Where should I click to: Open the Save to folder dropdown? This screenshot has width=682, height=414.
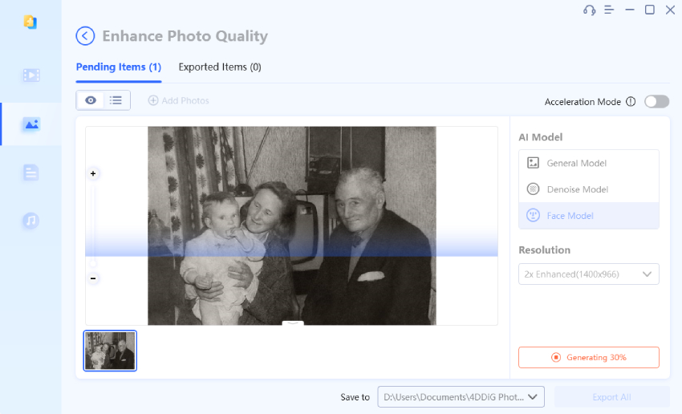click(461, 396)
